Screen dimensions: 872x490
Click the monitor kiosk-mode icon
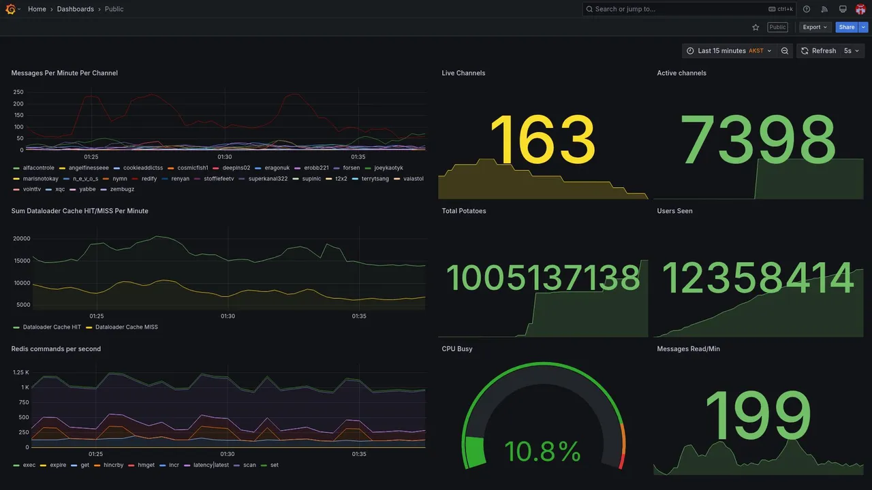coord(843,9)
